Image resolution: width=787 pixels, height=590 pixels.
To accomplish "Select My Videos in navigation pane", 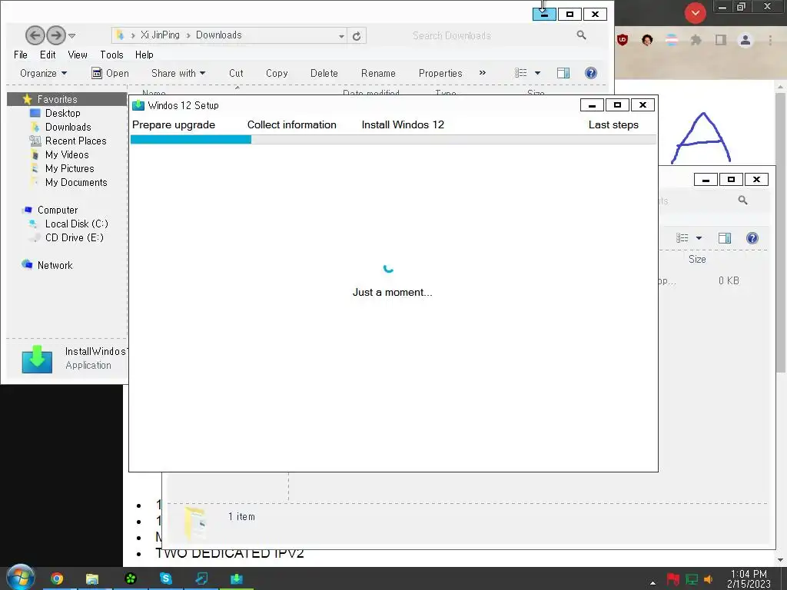I will (x=67, y=154).
